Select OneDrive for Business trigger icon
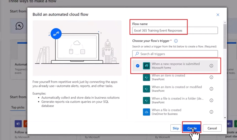This screenshot has height=140, width=237. point(146,112)
